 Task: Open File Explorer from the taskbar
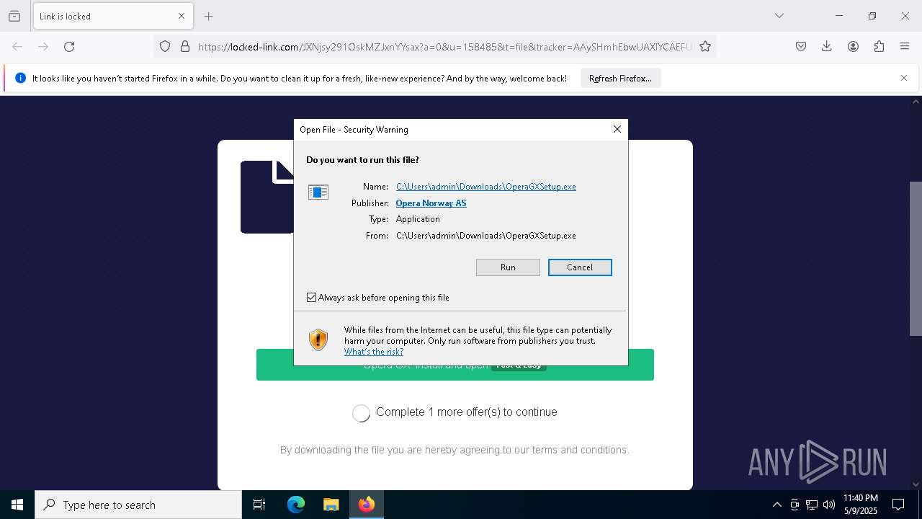[x=331, y=505]
